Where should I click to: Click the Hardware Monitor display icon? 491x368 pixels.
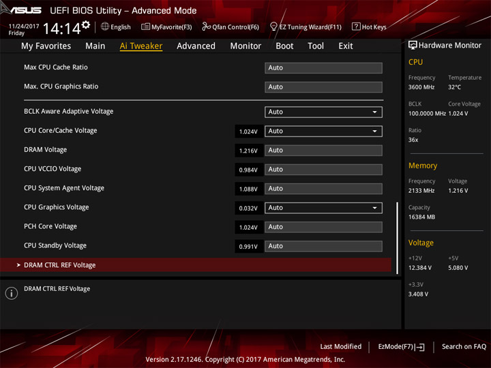413,46
